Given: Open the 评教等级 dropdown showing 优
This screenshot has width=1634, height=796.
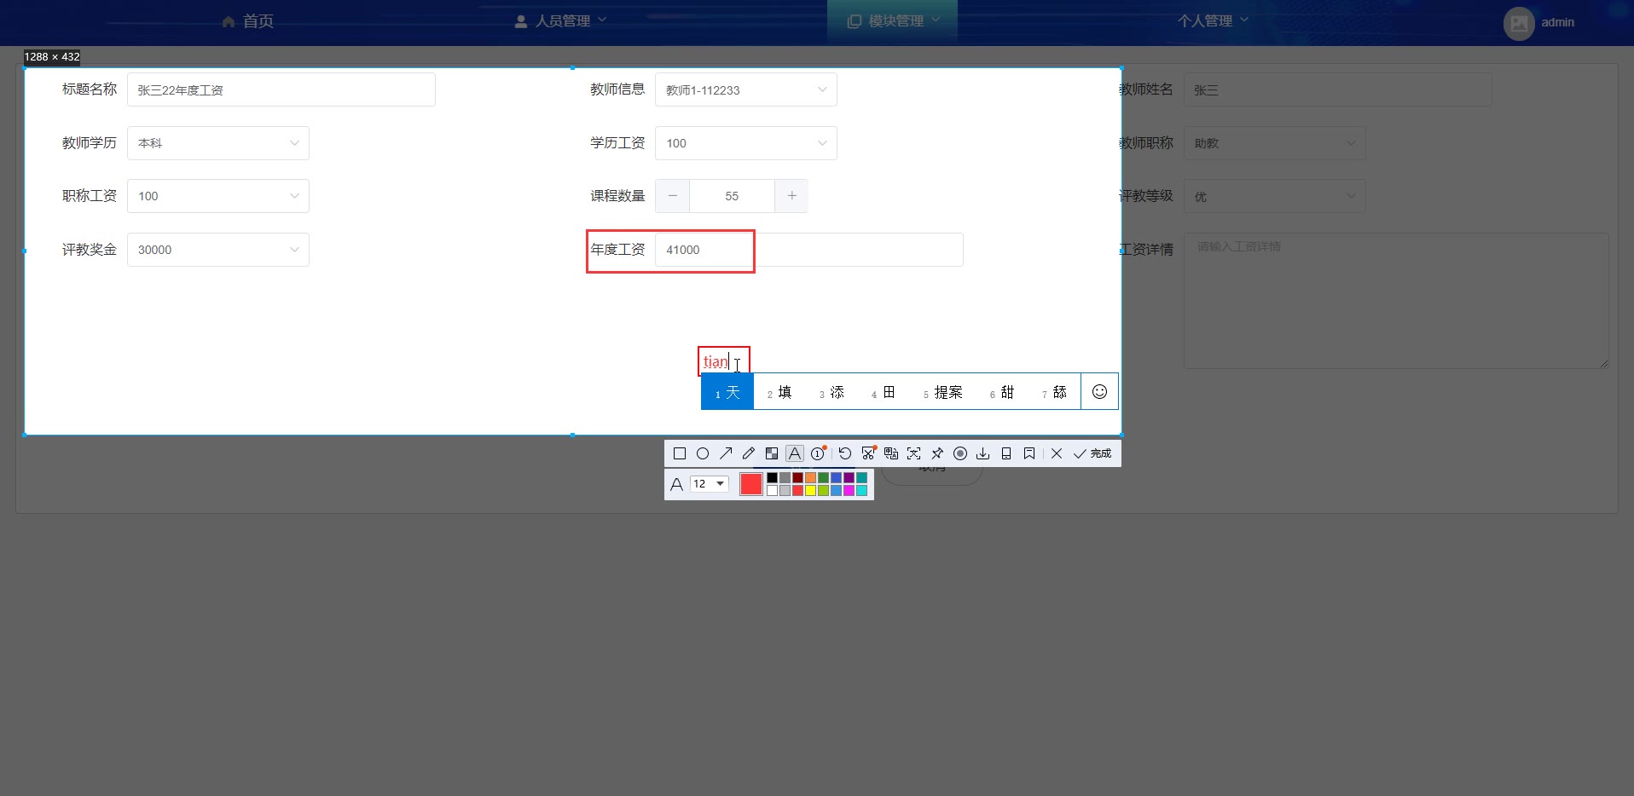Looking at the screenshot, I should [x=1275, y=197].
